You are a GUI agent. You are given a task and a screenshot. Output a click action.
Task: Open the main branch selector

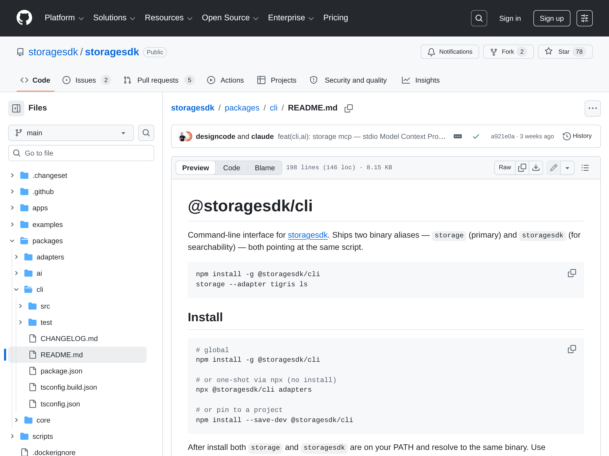tap(71, 133)
